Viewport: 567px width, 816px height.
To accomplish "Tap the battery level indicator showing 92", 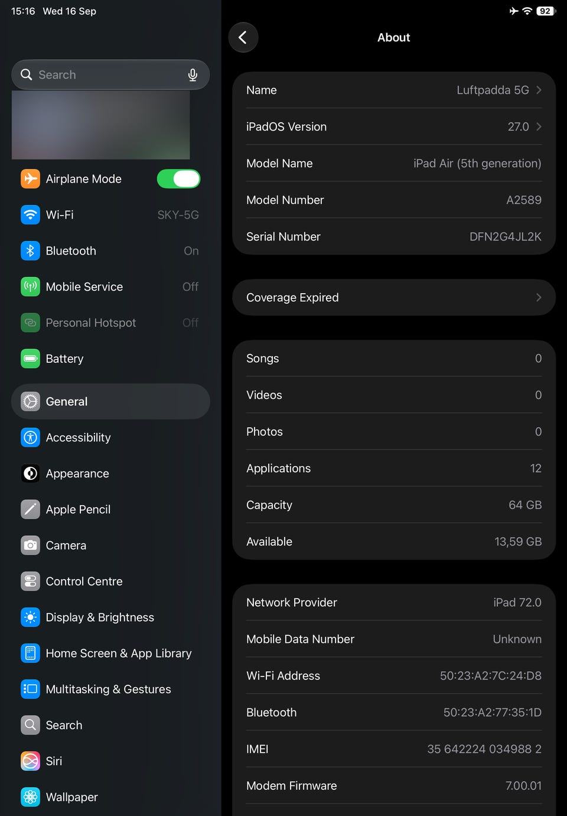I will (546, 11).
